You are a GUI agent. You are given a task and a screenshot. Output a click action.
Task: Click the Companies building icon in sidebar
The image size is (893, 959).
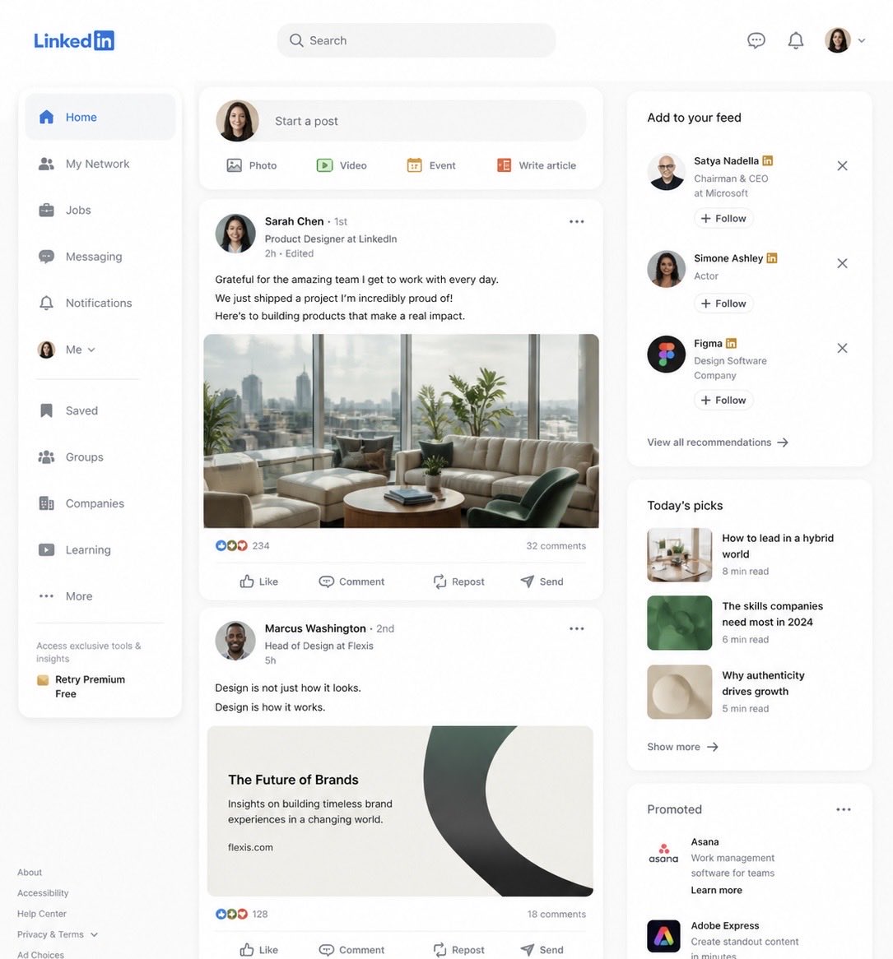[47, 503]
